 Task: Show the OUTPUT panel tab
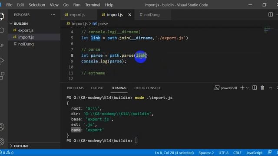tap(97, 88)
